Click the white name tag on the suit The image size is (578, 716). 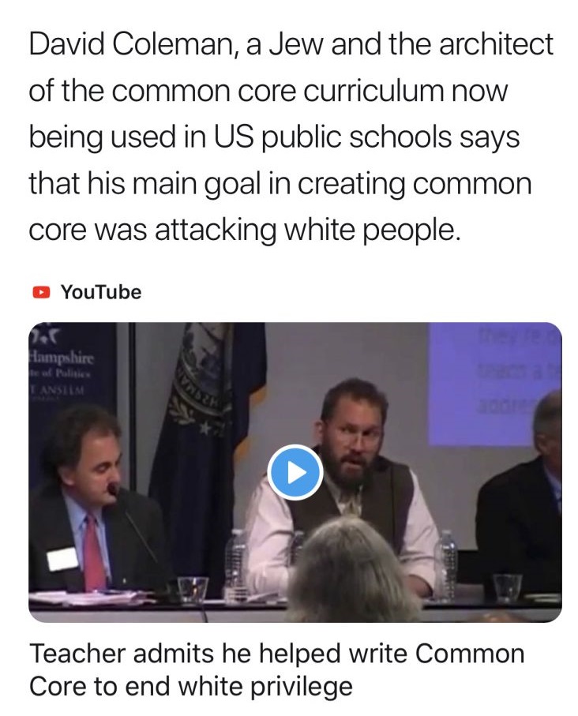tap(63, 558)
